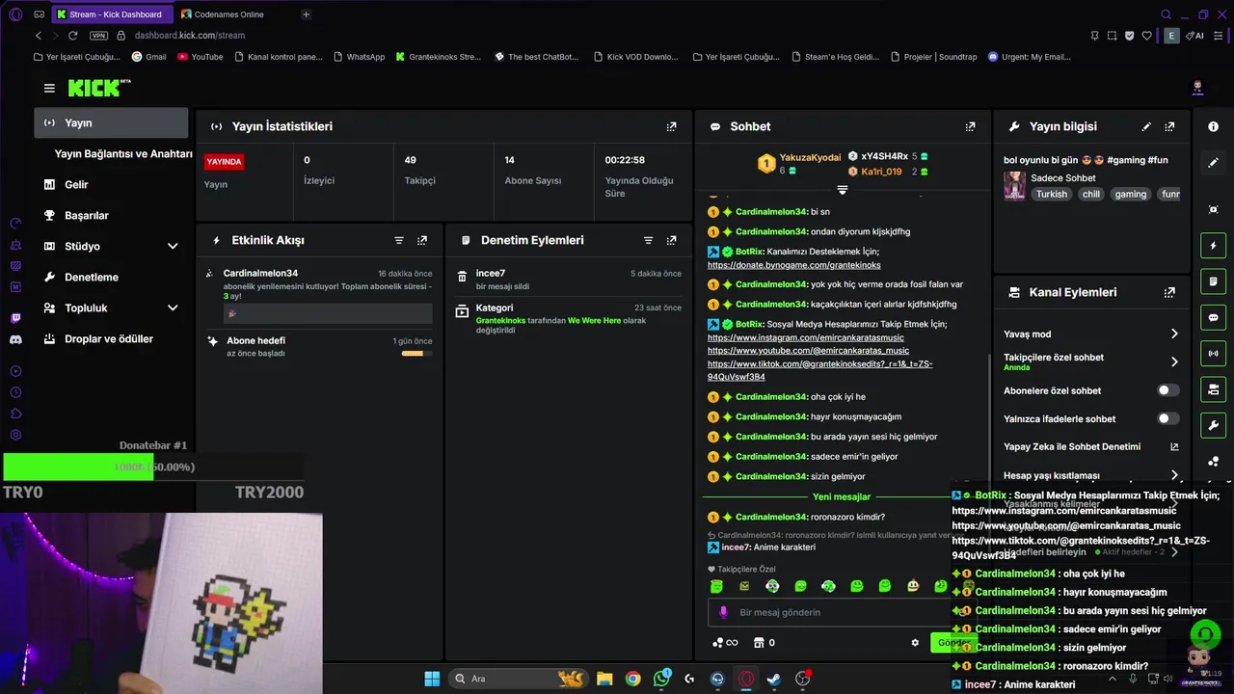Pop out the Etkinlik Akışı panel

coord(422,240)
